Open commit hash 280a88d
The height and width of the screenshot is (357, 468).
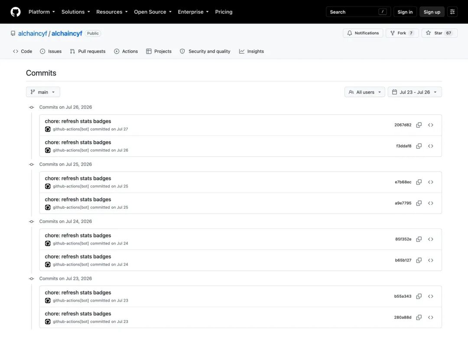403,318
